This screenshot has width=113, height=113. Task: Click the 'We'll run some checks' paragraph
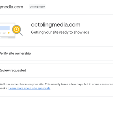(56, 86)
